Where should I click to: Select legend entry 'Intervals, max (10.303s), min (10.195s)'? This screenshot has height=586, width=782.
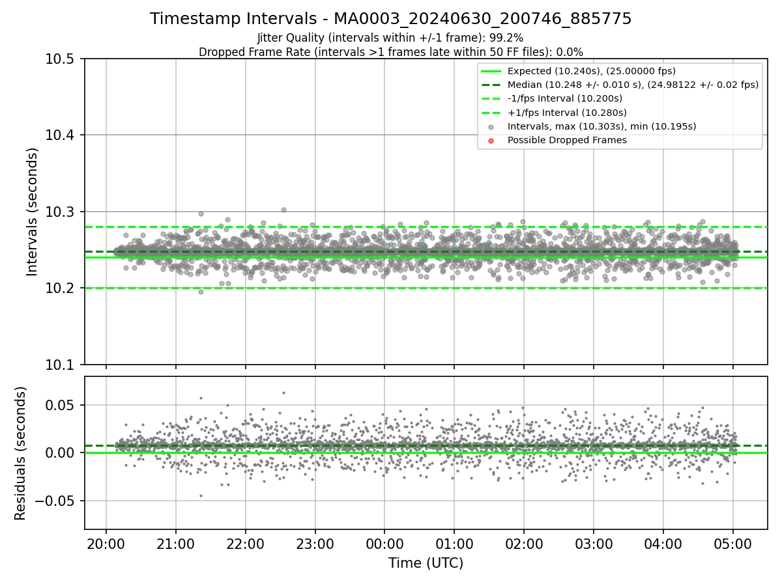(601, 126)
